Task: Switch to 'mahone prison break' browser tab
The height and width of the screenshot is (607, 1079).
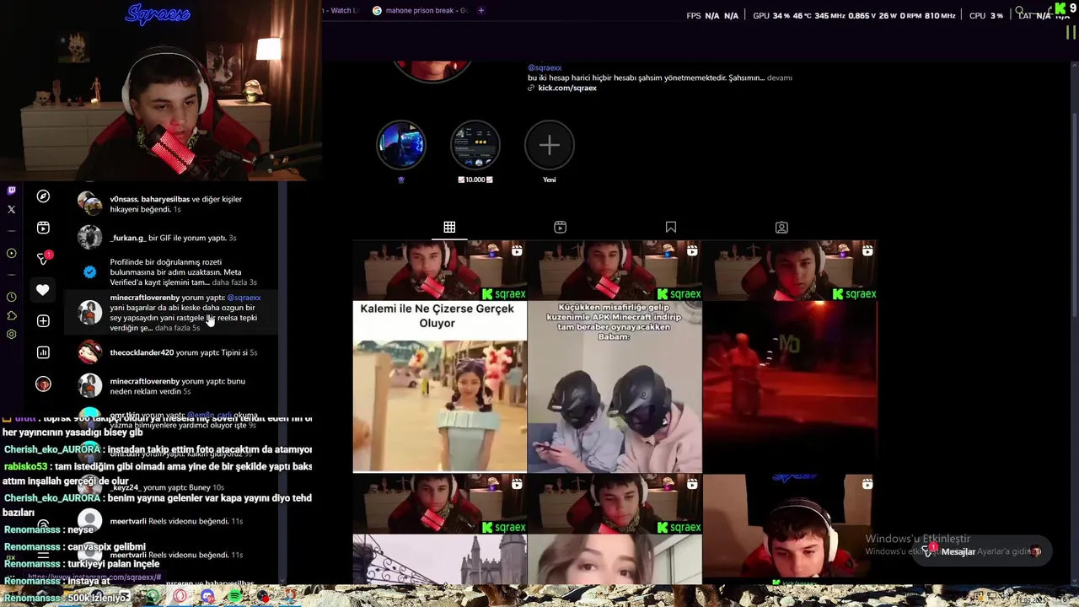Action: coord(420,11)
